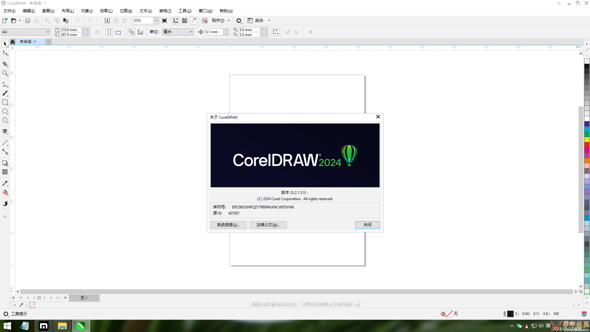
Task: Click 工具提示 in status bar
Action: click(x=19, y=314)
